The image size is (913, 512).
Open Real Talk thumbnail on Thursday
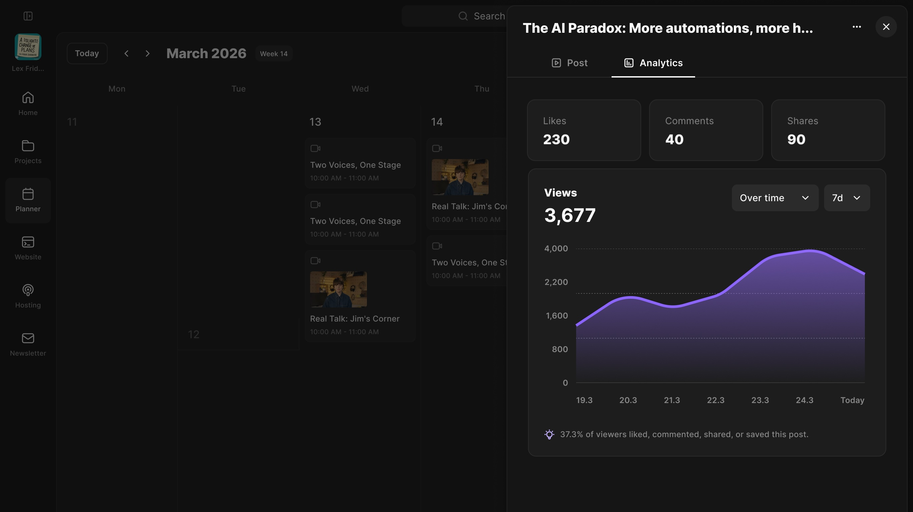(x=460, y=177)
